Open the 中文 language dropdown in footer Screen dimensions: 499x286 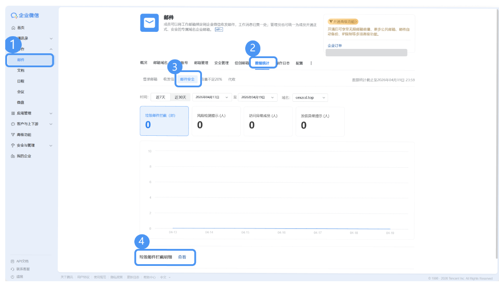(165, 277)
